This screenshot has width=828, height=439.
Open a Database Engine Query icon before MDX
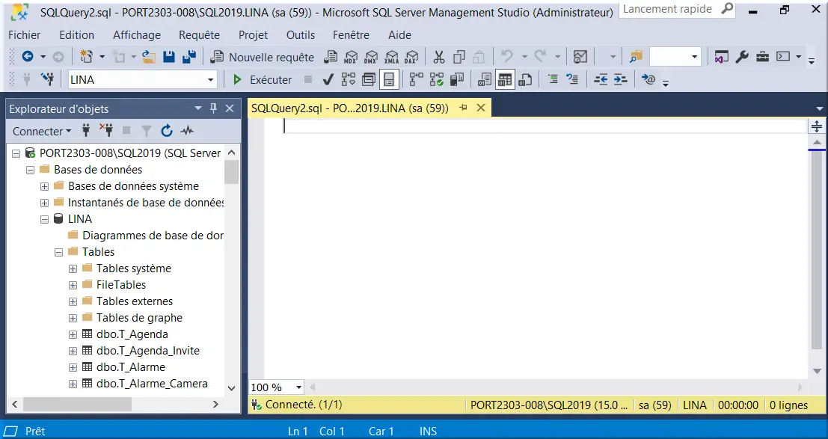(331, 57)
